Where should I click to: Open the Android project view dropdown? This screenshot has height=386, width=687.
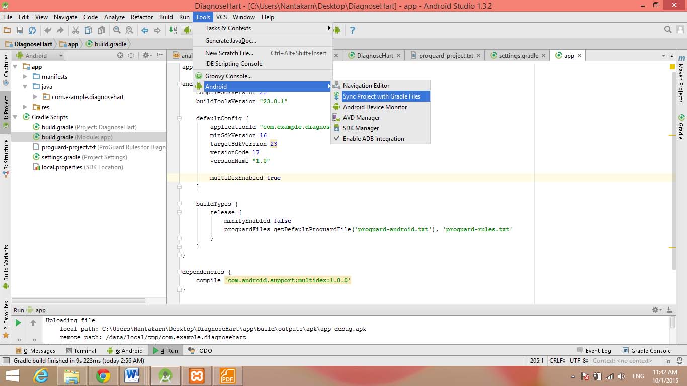coord(40,56)
